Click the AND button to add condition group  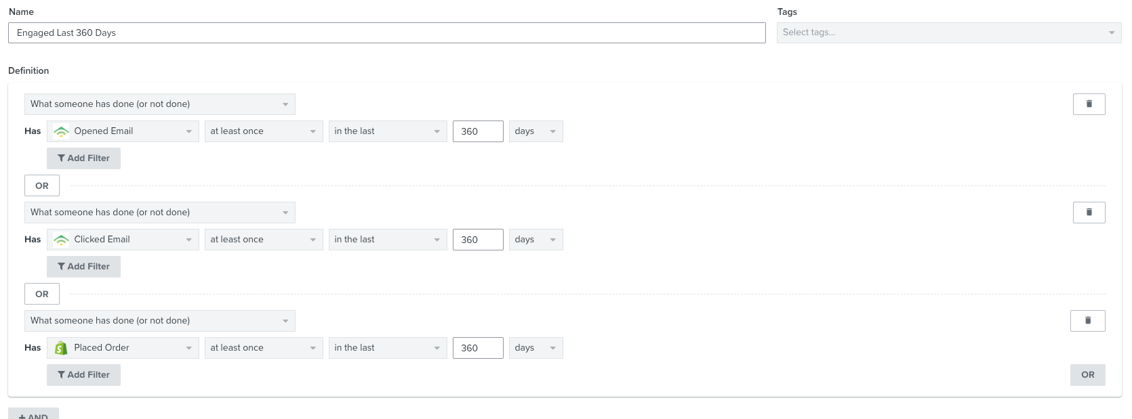[x=33, y=414]
